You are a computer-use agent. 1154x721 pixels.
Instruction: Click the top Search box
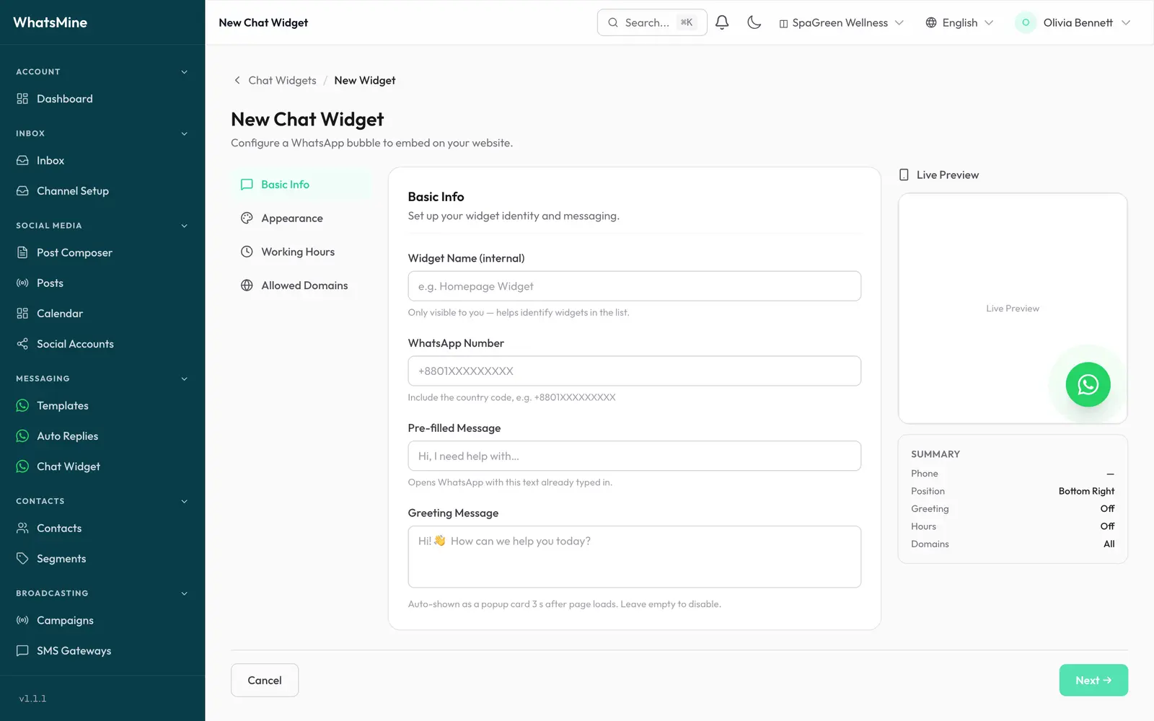tap(652, 22)
